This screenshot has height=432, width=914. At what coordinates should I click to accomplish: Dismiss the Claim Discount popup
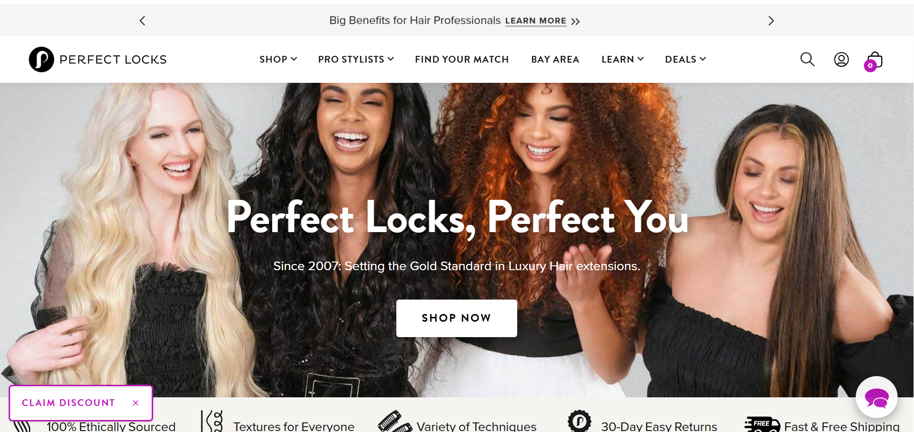point(136,403)
